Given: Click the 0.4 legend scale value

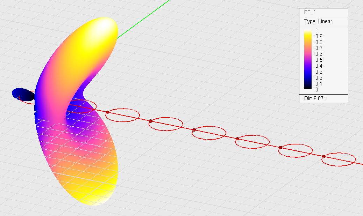Looking at the screenshot, I should click(319, 66).
